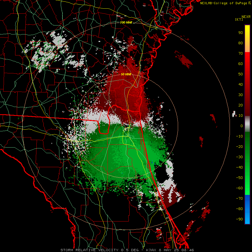Click the -60 scale value
252x252 pixels.
click(239, 188)
